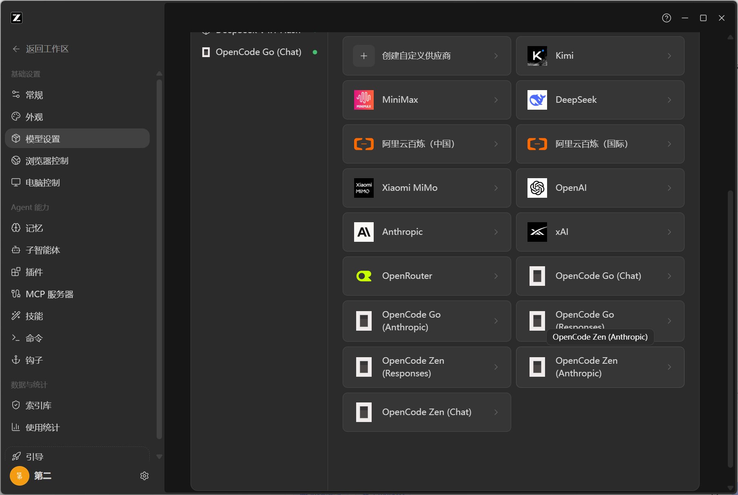Open the 使用统计 section
Image resolution: width=738 pixels, height=495 pixels.
click(77, 427)
